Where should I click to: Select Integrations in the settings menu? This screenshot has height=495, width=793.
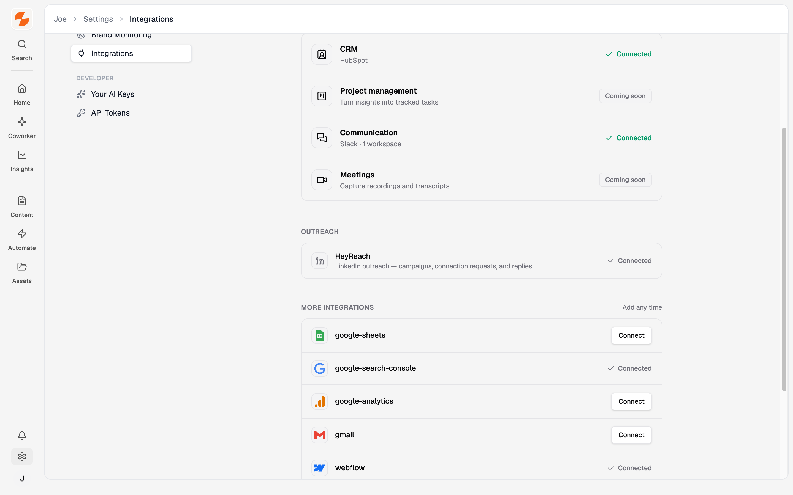point(131,53)
